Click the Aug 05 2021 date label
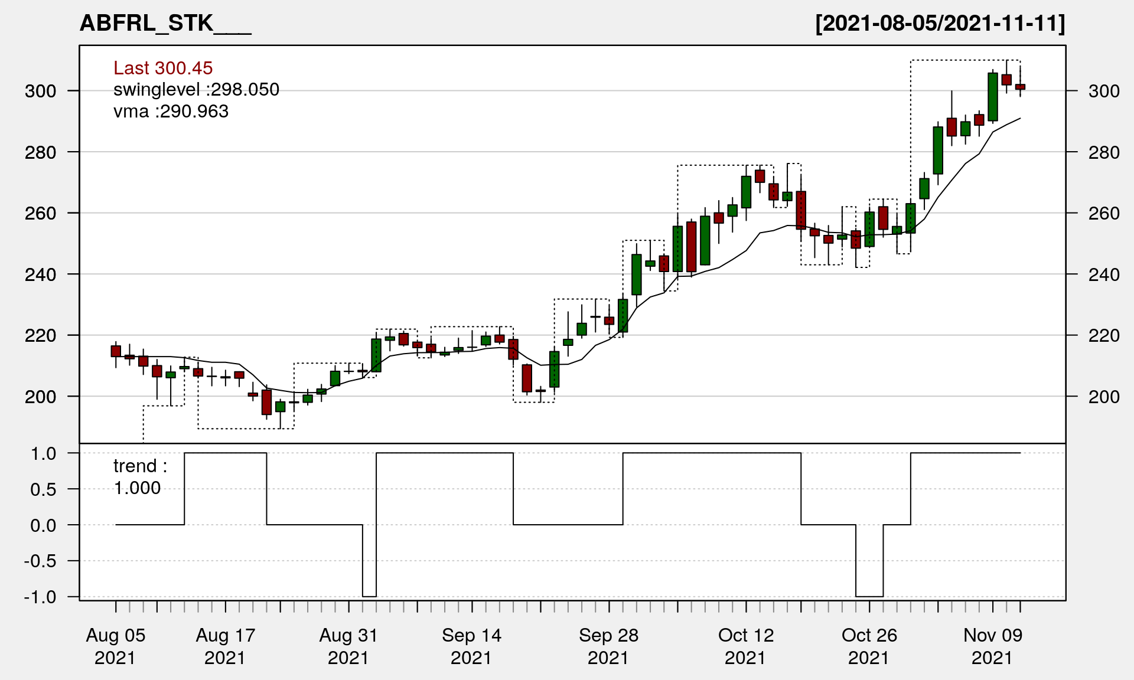This screenshot has width=1134, height=680. [x=115, y=646]
